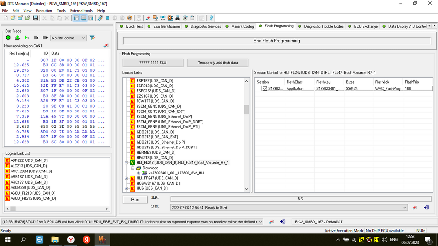Click the first Open folder toolbar icon
This screenshot has width=438, height=246.
click(x=13, y=18)
